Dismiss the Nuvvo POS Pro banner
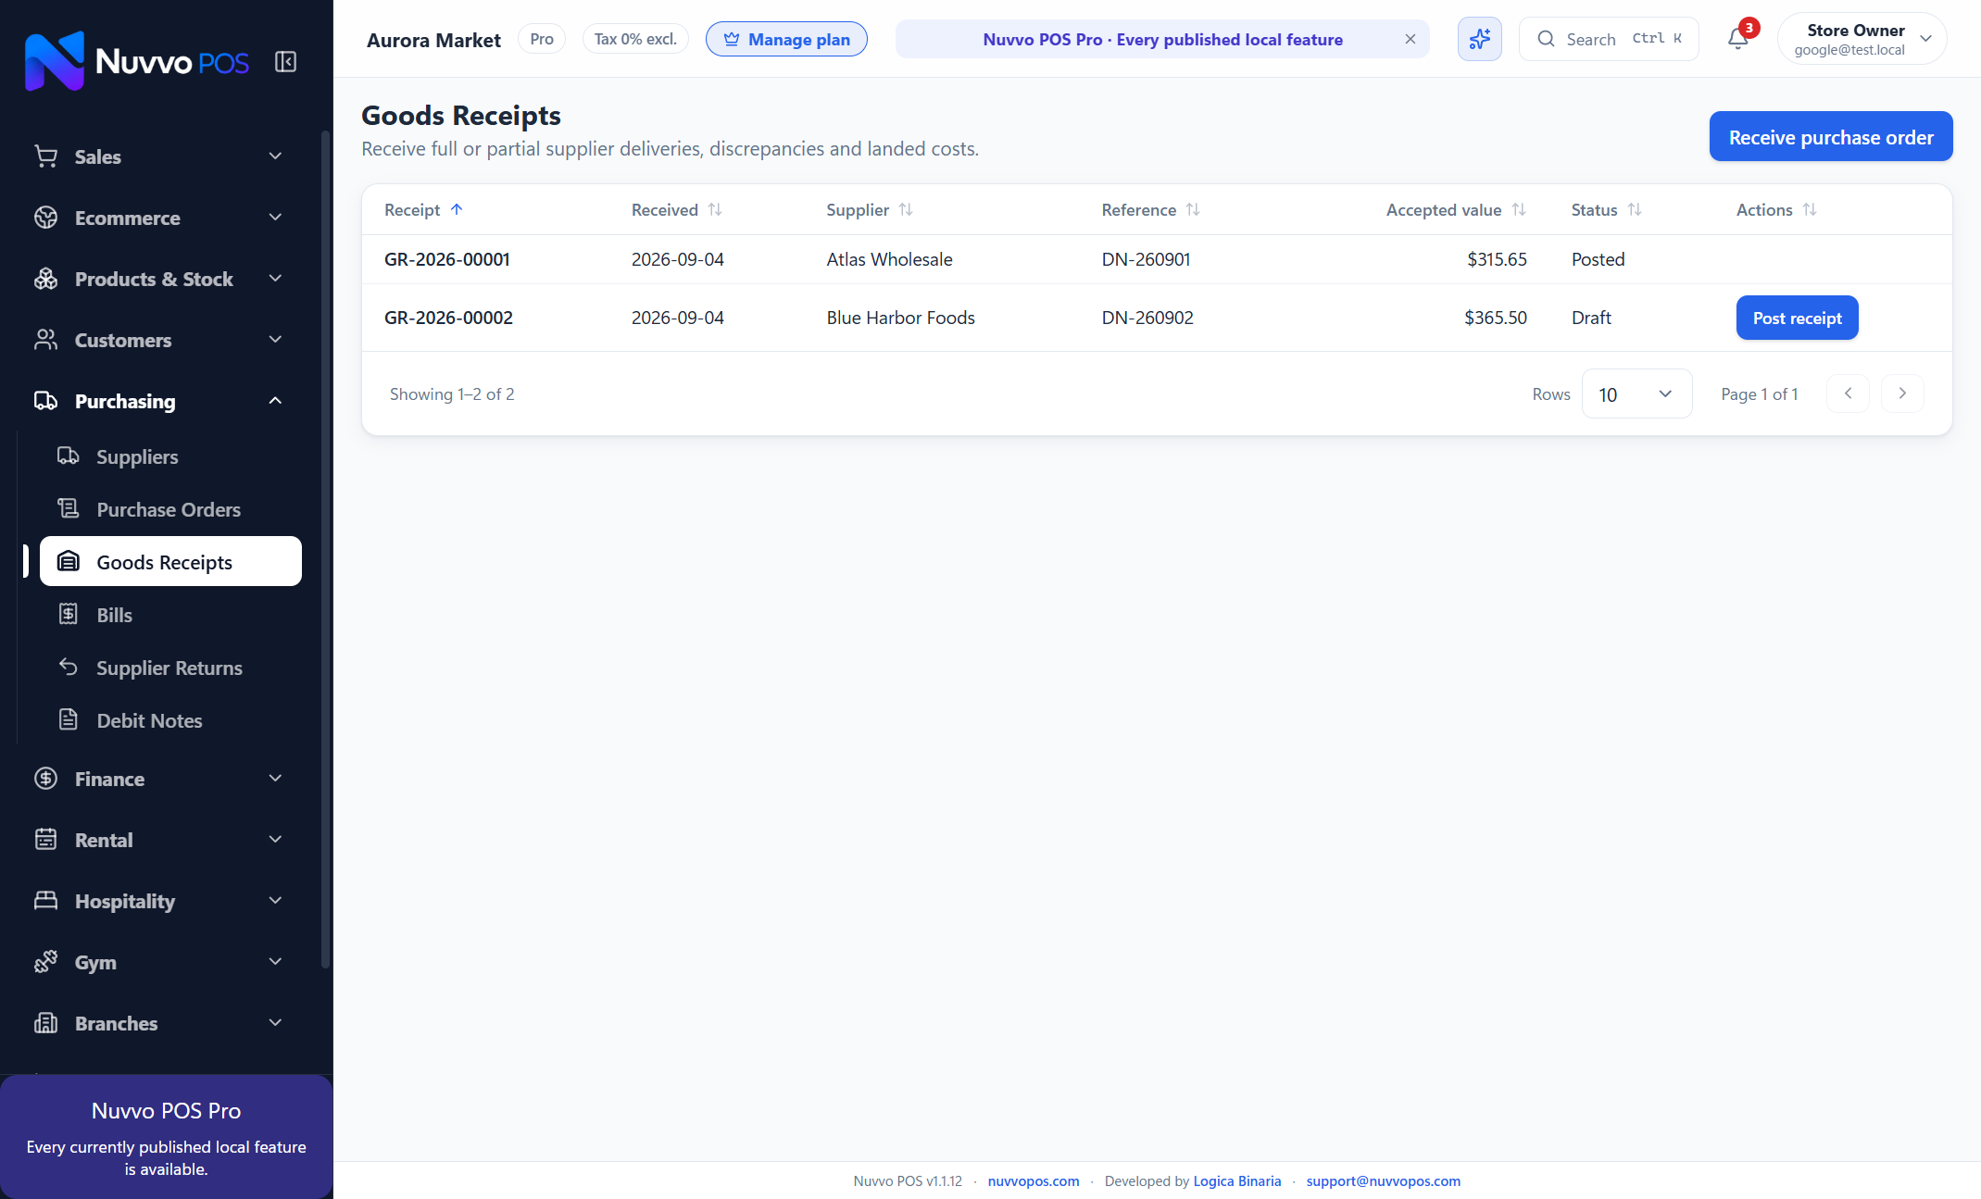 pos(1411,39)
